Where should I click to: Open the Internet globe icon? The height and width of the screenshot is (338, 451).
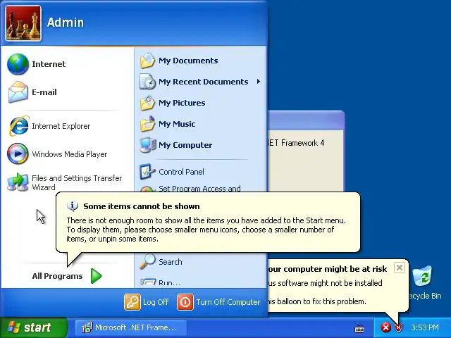point(18,64)
